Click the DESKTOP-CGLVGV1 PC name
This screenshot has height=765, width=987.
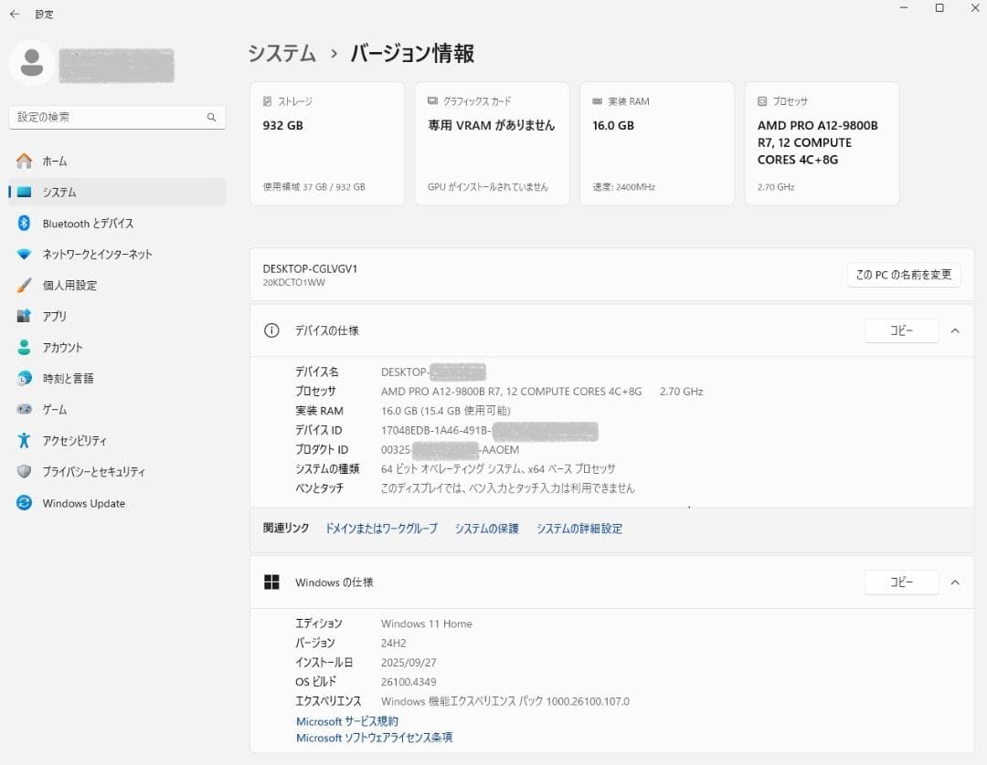pos(310,268)
